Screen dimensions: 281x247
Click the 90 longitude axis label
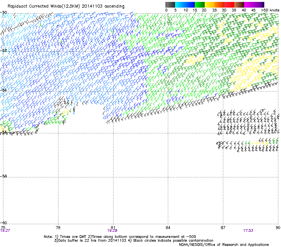[278, 228]
